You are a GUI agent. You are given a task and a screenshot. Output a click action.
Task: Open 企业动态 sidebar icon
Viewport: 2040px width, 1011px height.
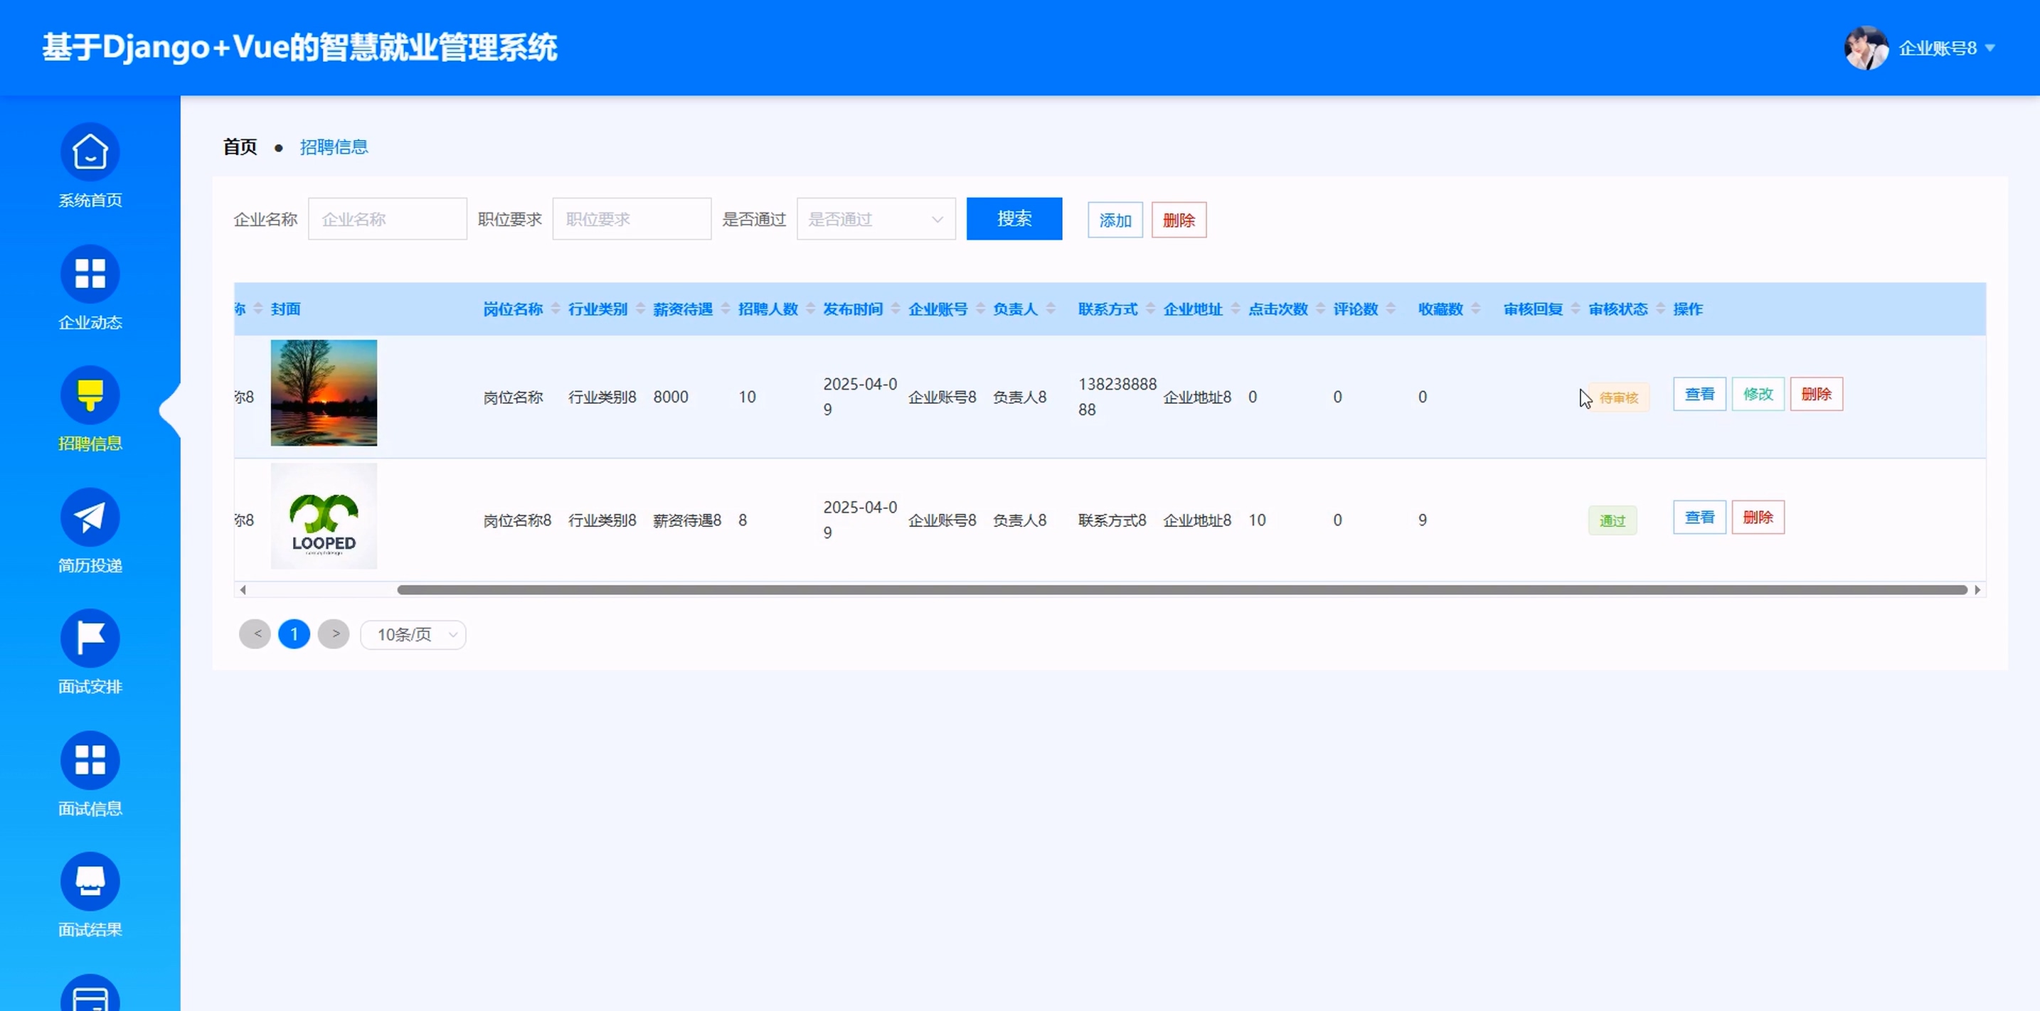point(90,274)
